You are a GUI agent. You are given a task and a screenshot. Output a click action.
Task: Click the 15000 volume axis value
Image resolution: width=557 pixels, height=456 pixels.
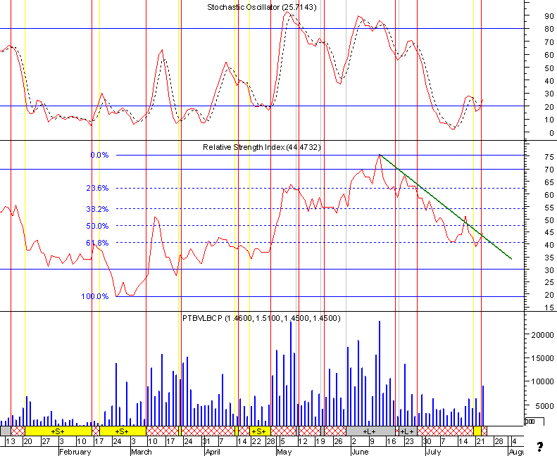tap(542, 358)
